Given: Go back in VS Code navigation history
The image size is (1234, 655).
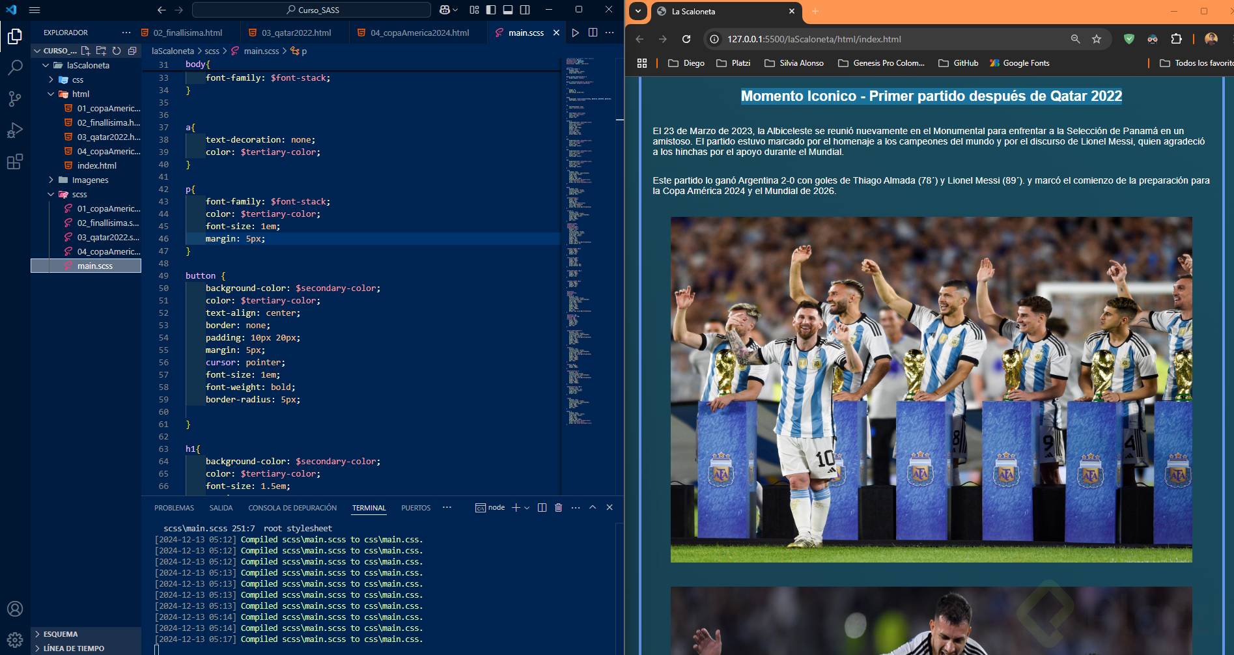Looking at the screenshot, I should pyautogui.click(x=161, y=10).
